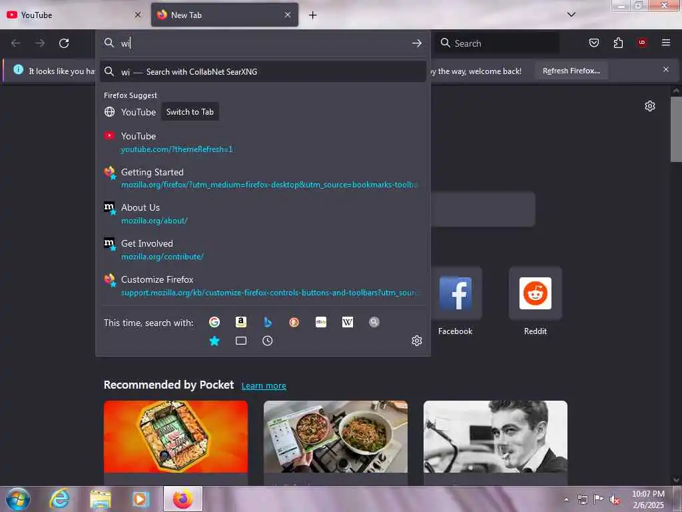Click Firefox icon in taskbar
The image size is (682, 512).
[x=183, y=499]
